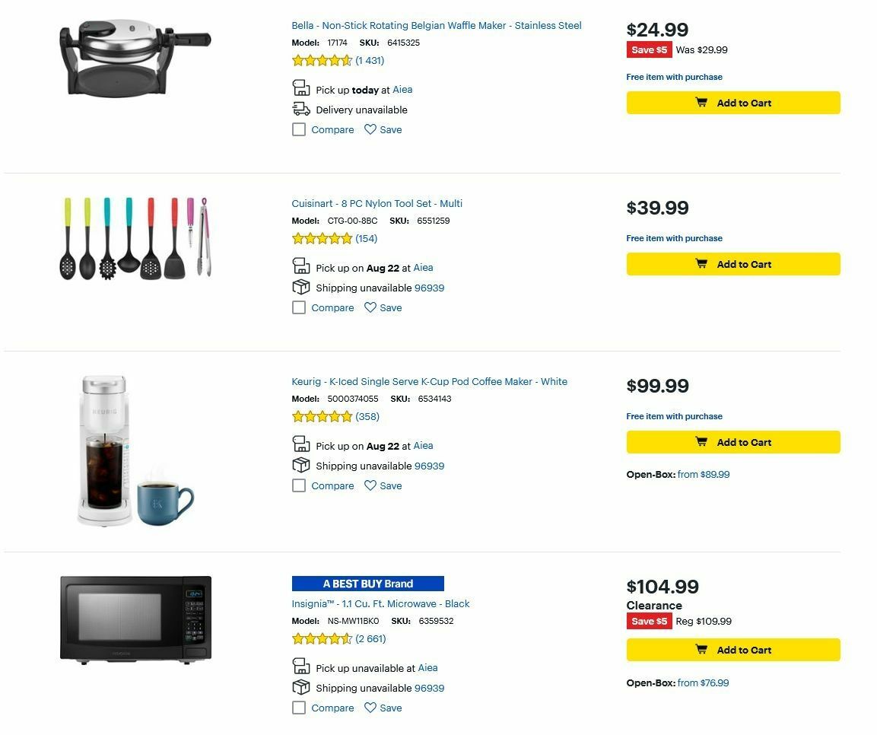Click the shipping box icon for the Cuisinart tool set
The width and height of the screenshot is (877, 735).
point(300,287)
